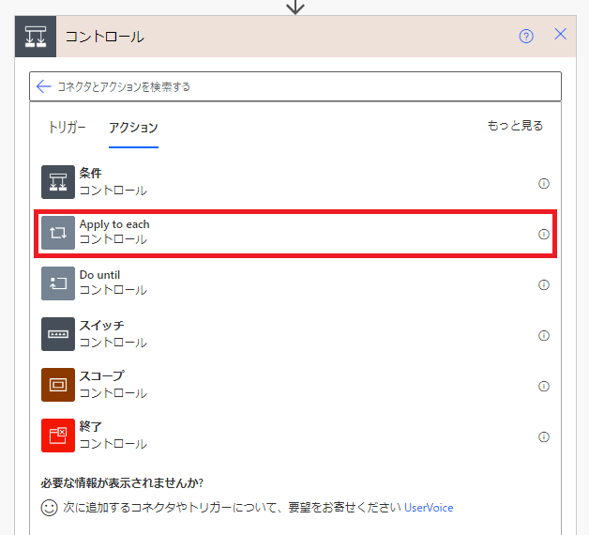Show info for the 終了 action
The image size is (589, 535).
pos(544,436)
